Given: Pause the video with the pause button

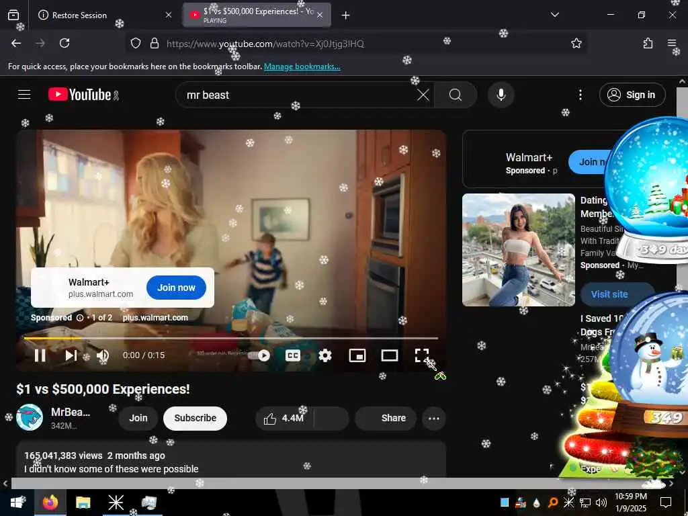Looking at the screenshot, I should [x=40, y=355].
